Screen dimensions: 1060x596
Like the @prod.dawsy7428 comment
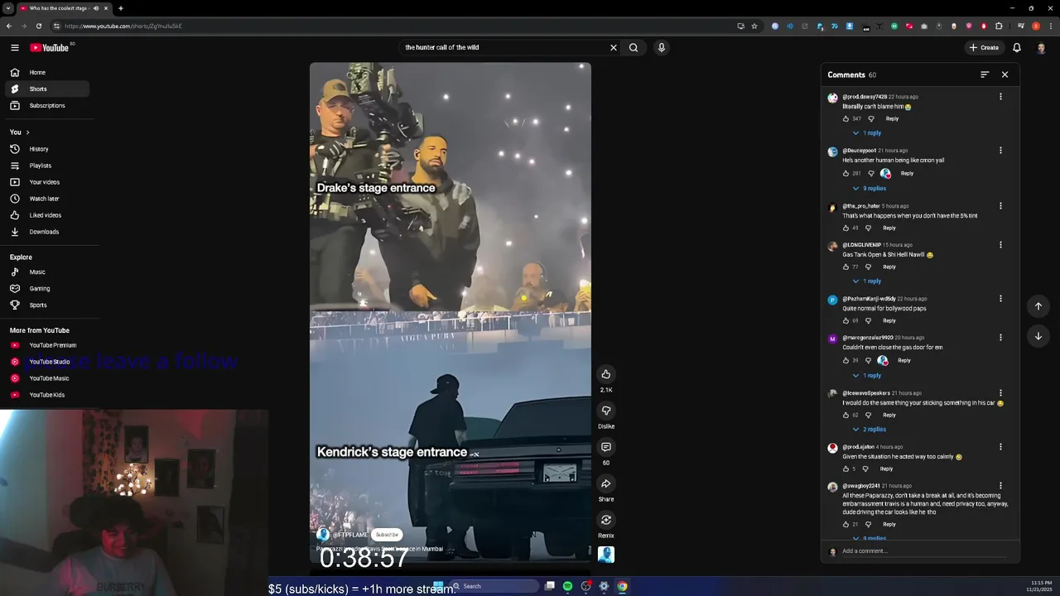[x=846, y=118]
